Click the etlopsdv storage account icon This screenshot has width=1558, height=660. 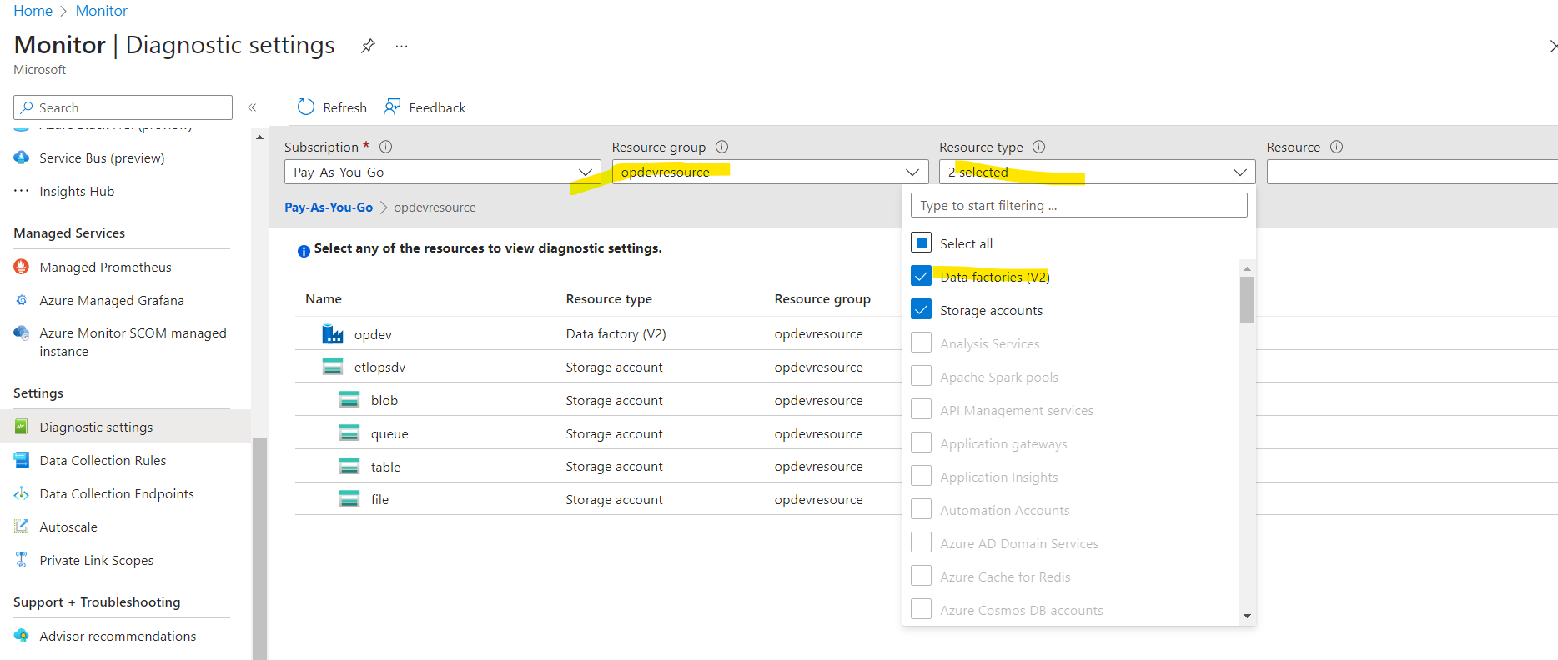pyautogui.click(x=333, y=367)
